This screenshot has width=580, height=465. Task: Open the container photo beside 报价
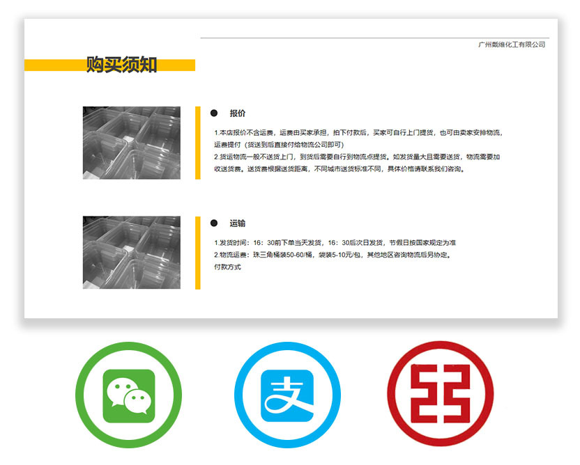(x=132, y=143)
